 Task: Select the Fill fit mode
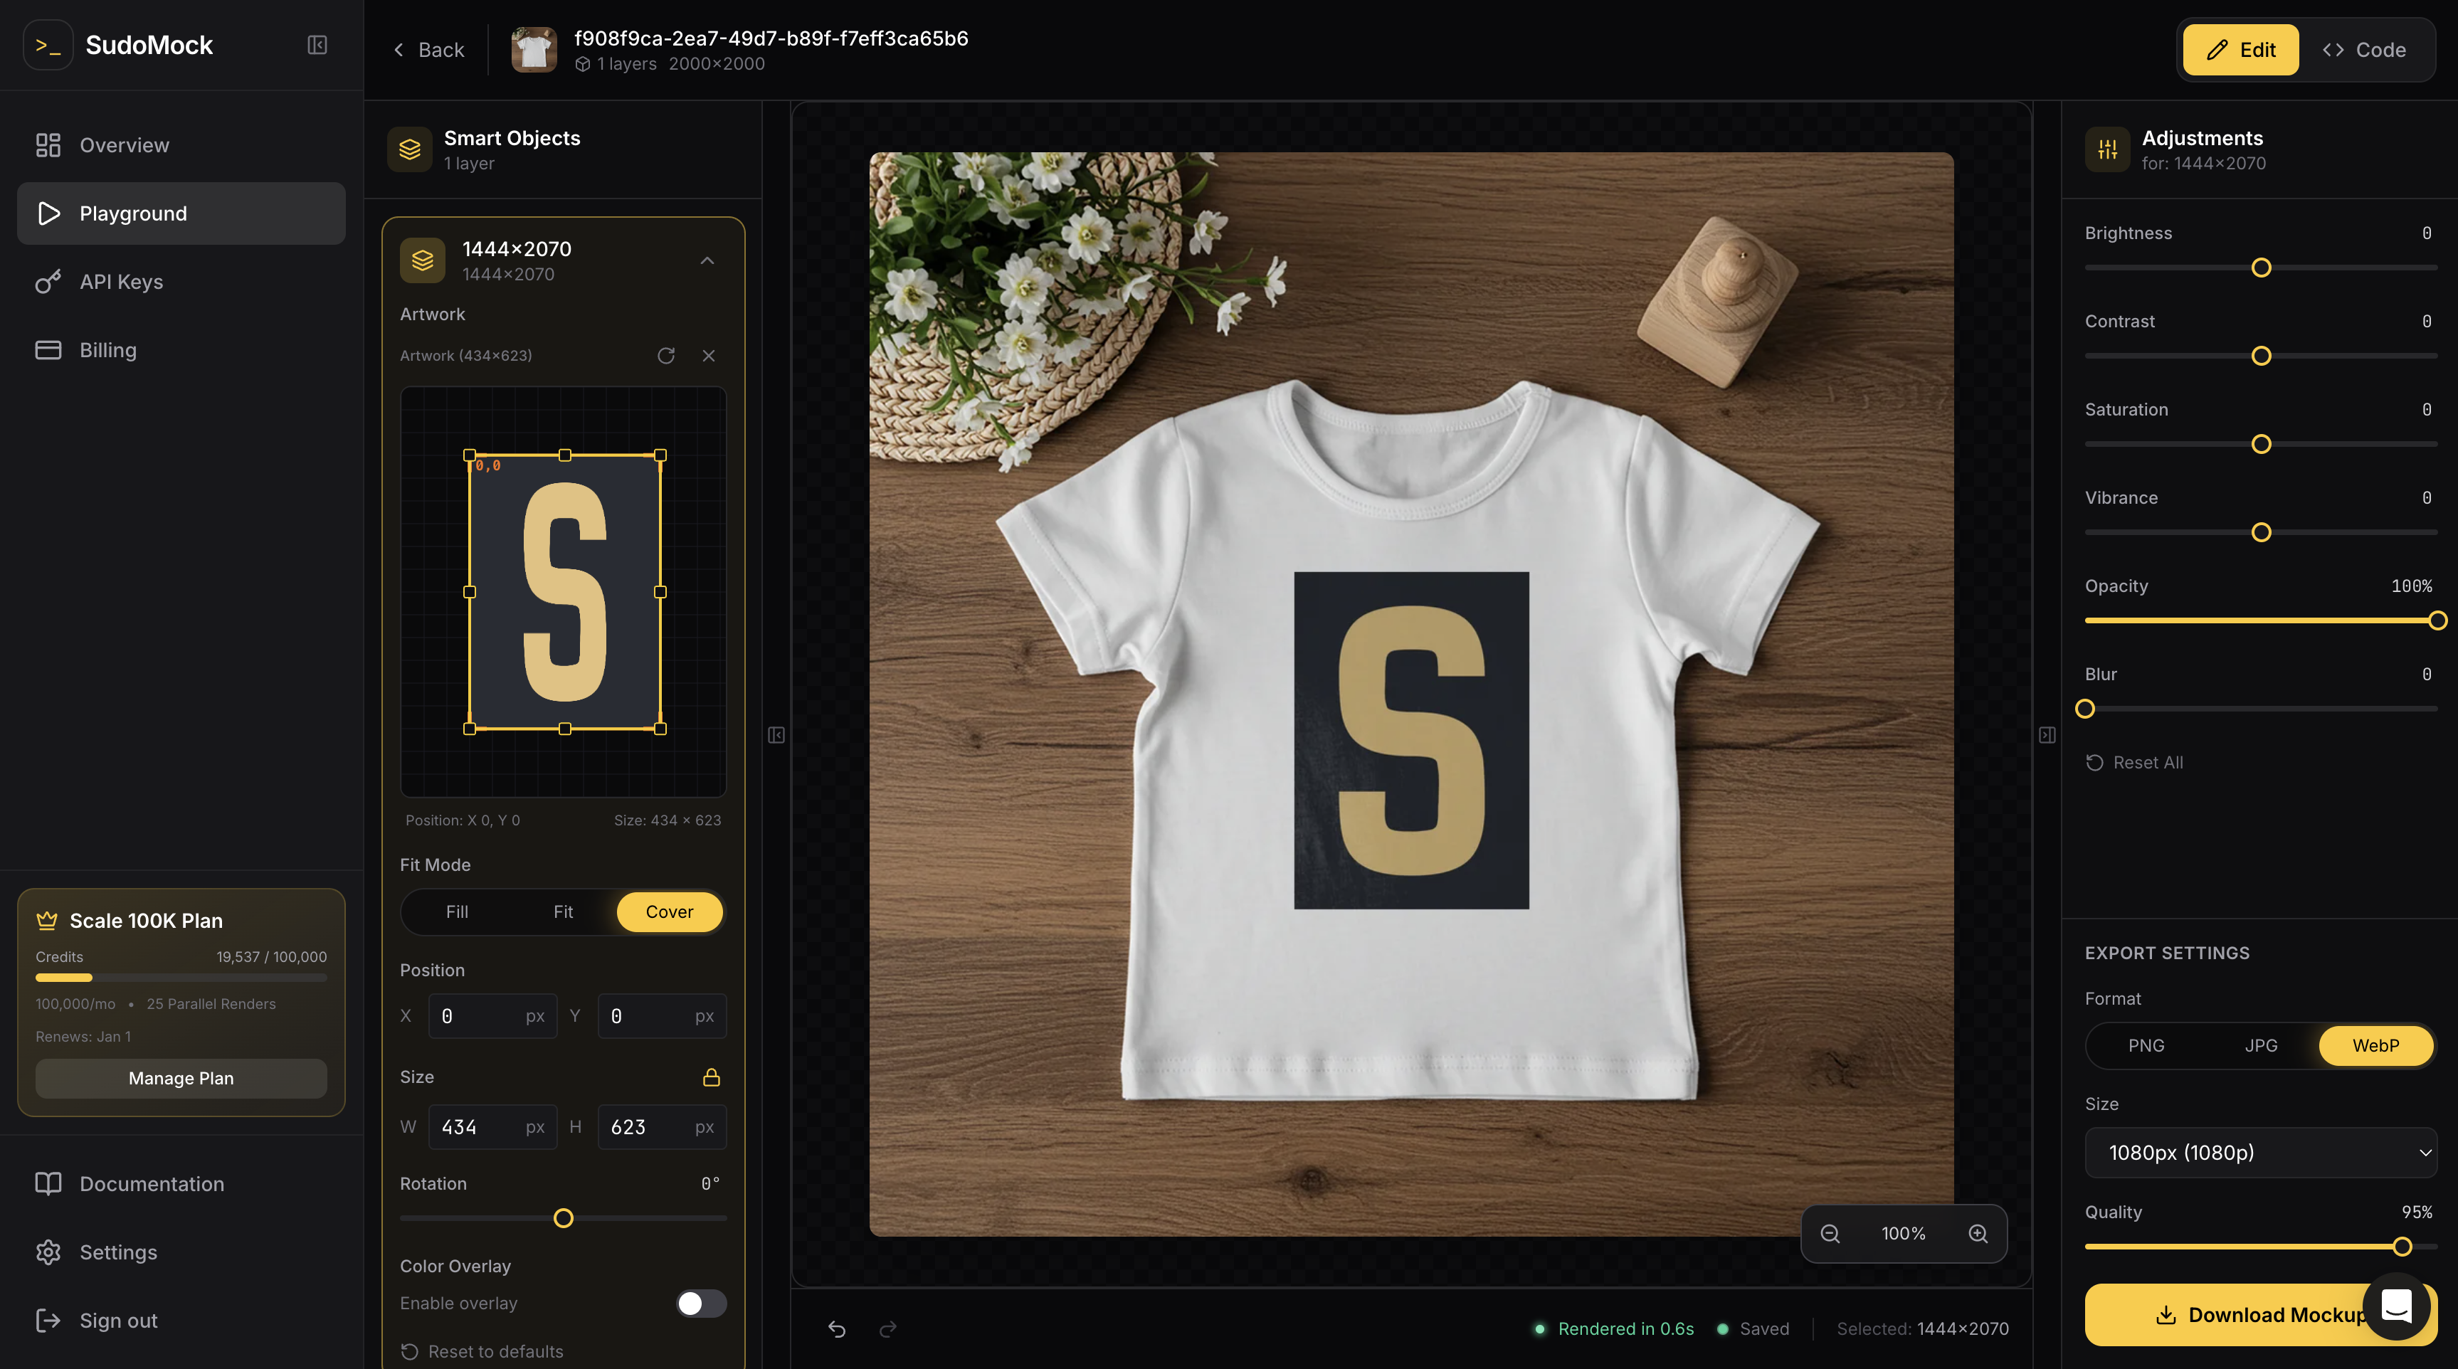[457, 912]
